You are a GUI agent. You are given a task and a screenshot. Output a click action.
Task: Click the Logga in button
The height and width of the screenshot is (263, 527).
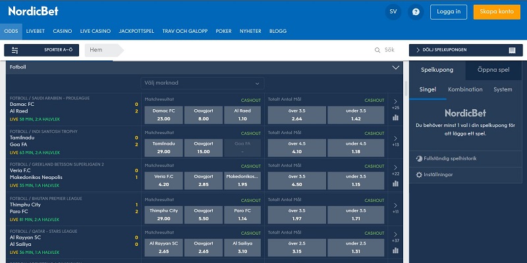pyautogui.click(x=449, y=12)
